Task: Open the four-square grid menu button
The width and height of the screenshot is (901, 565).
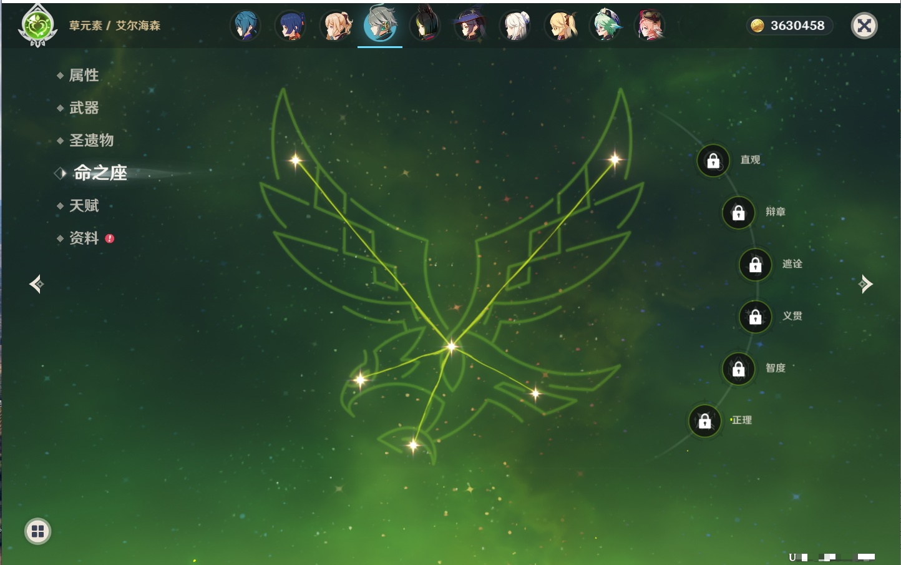Action: point(37,531)
